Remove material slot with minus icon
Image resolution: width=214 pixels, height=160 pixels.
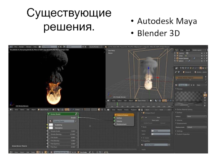pyautogui.click(x=206, y=79)
